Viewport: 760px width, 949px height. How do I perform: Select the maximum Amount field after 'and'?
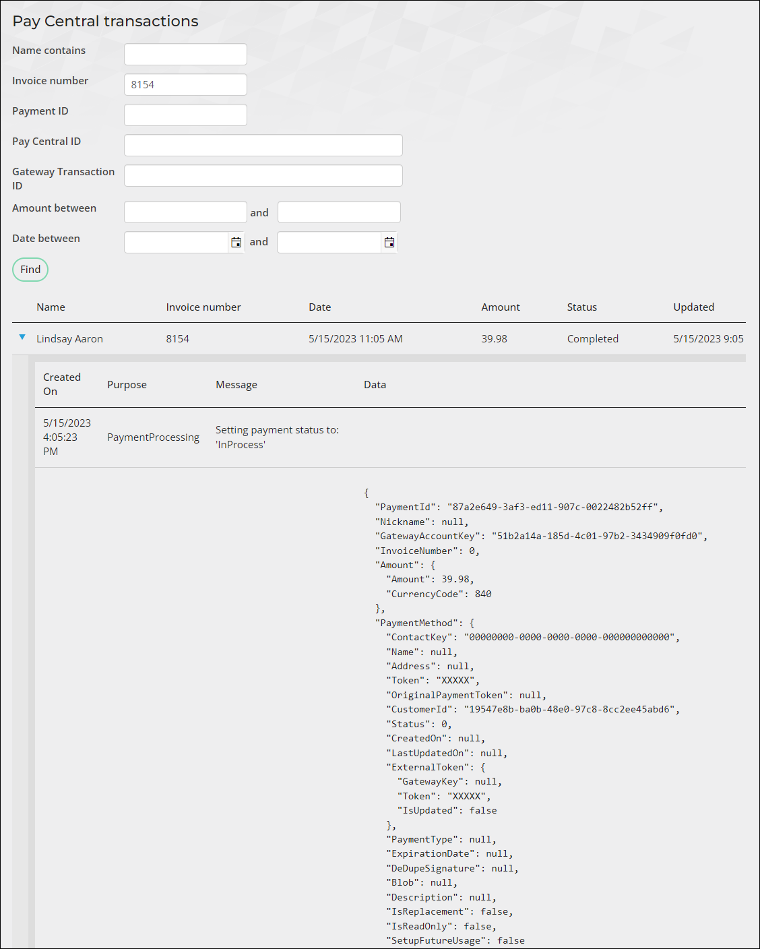(x=339, y=212)
